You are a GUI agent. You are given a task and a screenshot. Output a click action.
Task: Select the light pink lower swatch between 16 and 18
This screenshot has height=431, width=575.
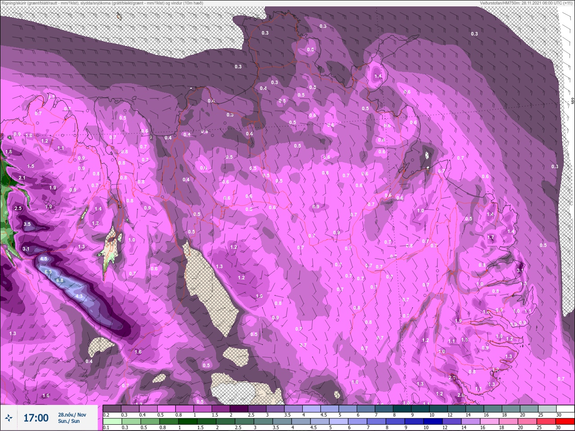pos(489,421)
